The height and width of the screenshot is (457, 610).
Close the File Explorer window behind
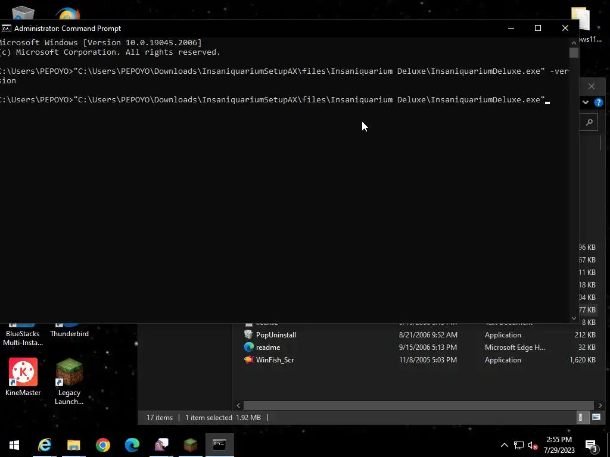pyautogui.click(x=592, y=86)
